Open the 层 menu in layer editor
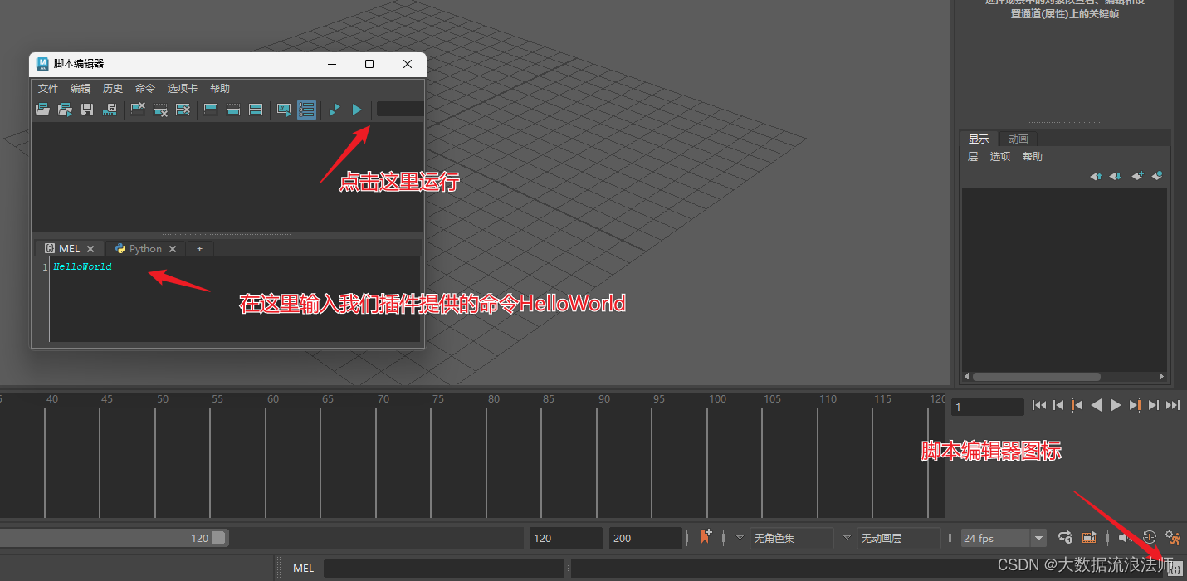The image size is (1187, 581). pos(973,156)
